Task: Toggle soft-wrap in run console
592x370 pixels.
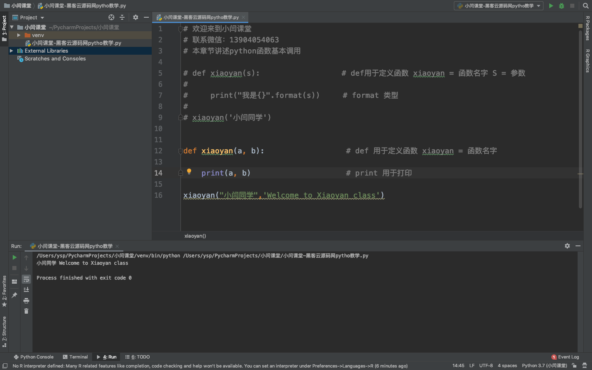Action: click(26, 279)
